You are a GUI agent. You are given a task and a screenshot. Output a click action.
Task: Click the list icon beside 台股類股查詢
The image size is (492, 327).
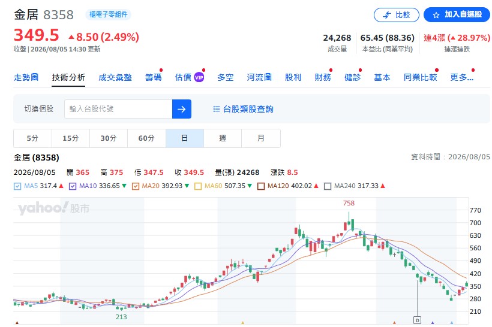click(x=217, y=109)
